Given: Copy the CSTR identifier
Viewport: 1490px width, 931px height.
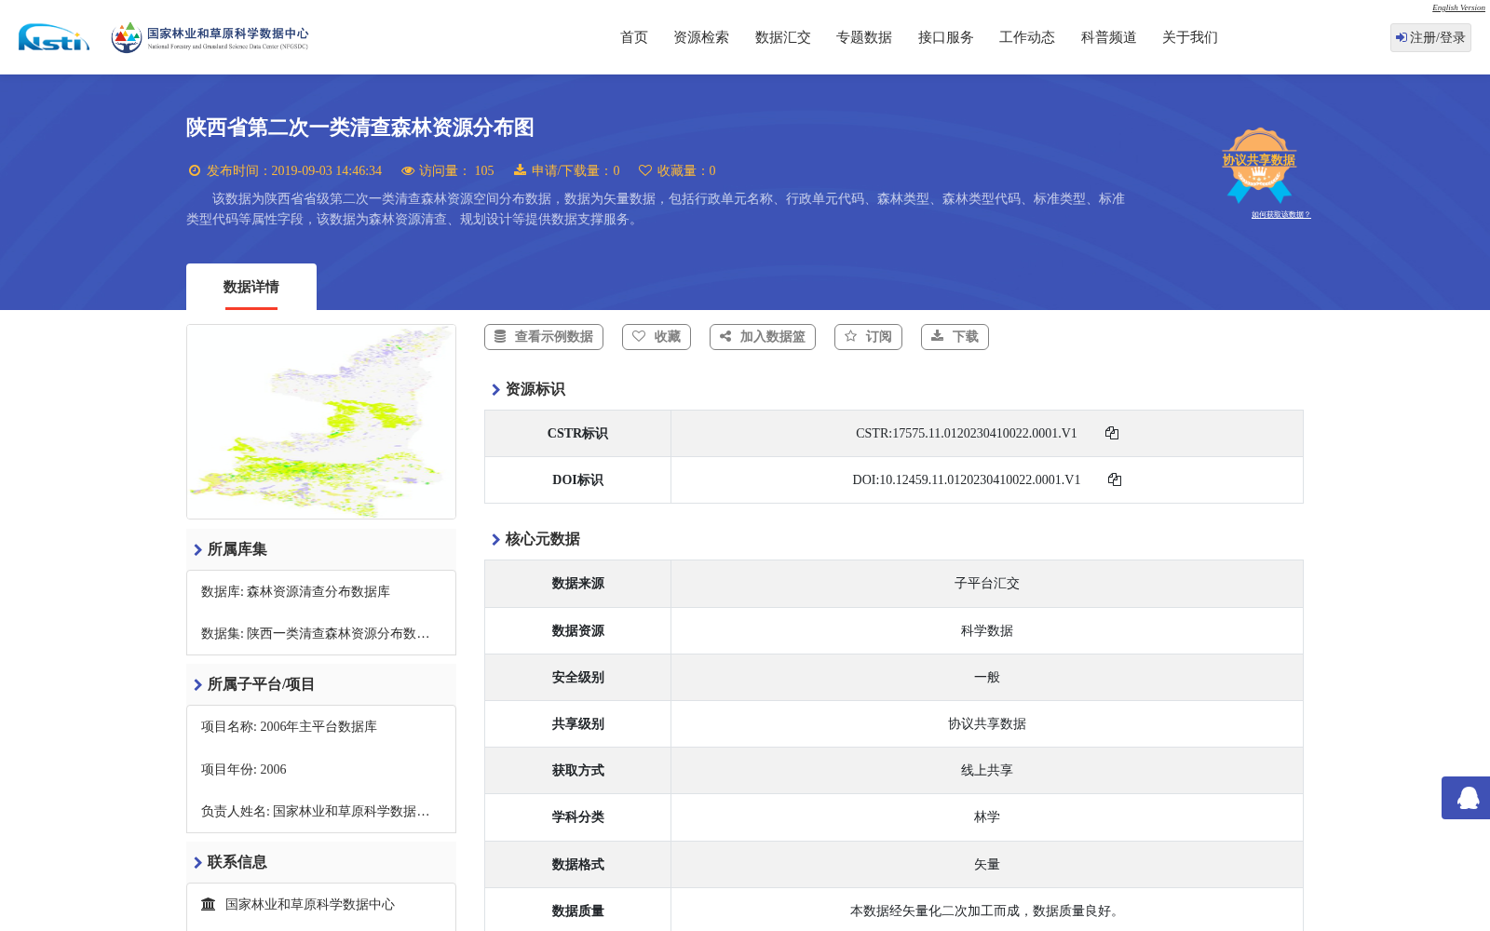Looking at the screenshot, I should (x=1112, y=433).
